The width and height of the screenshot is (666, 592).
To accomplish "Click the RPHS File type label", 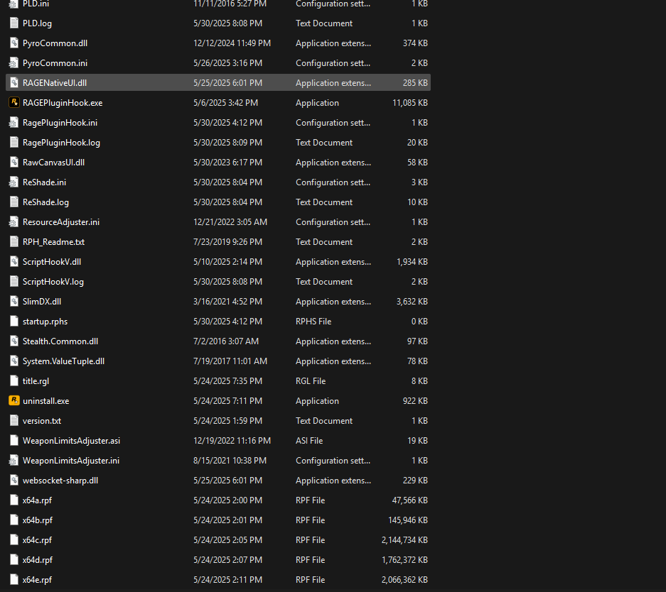I will click(x=313, y=322).
